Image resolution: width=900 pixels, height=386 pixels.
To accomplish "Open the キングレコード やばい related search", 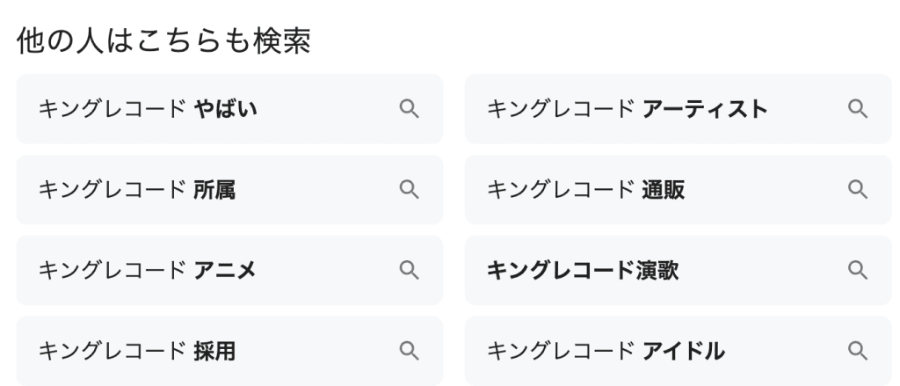I will coord(148,109).
